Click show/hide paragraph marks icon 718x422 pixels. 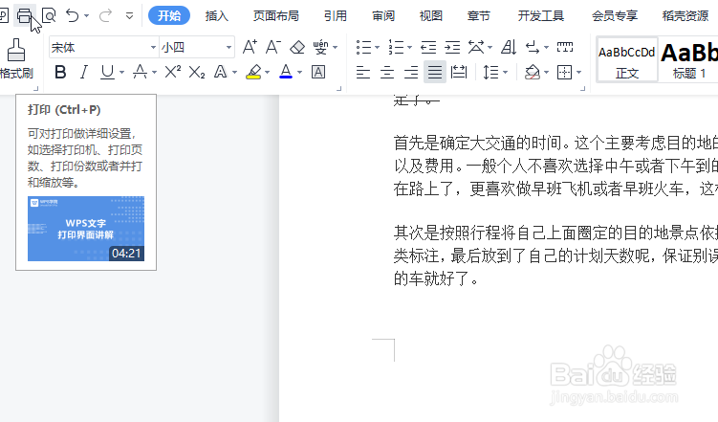[533, 47]
